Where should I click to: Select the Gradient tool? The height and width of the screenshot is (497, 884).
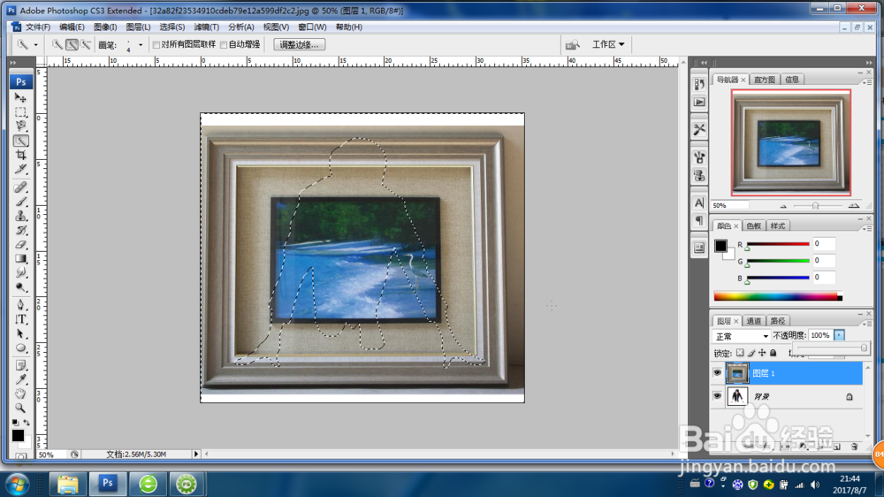[x=21, y=258]
